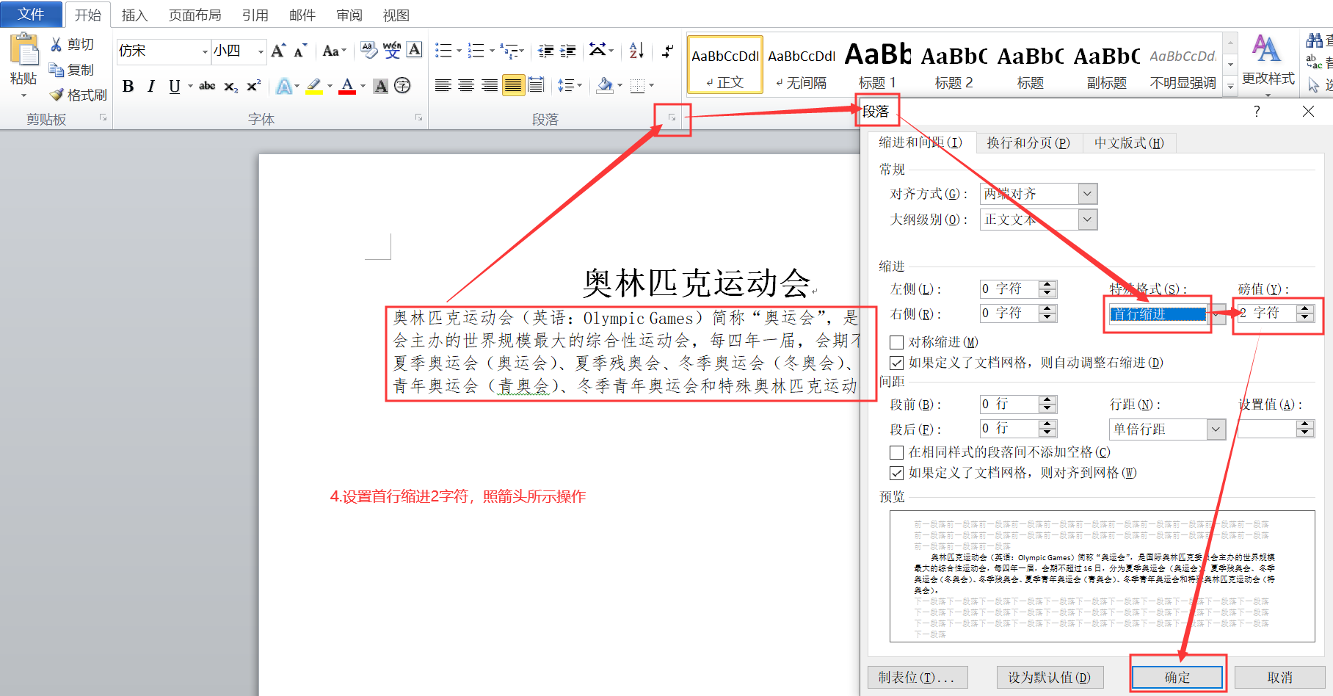Center-align the paragraph text
Screen dimensions: 1333x696
pyautogui.click(x=466, y=85)
